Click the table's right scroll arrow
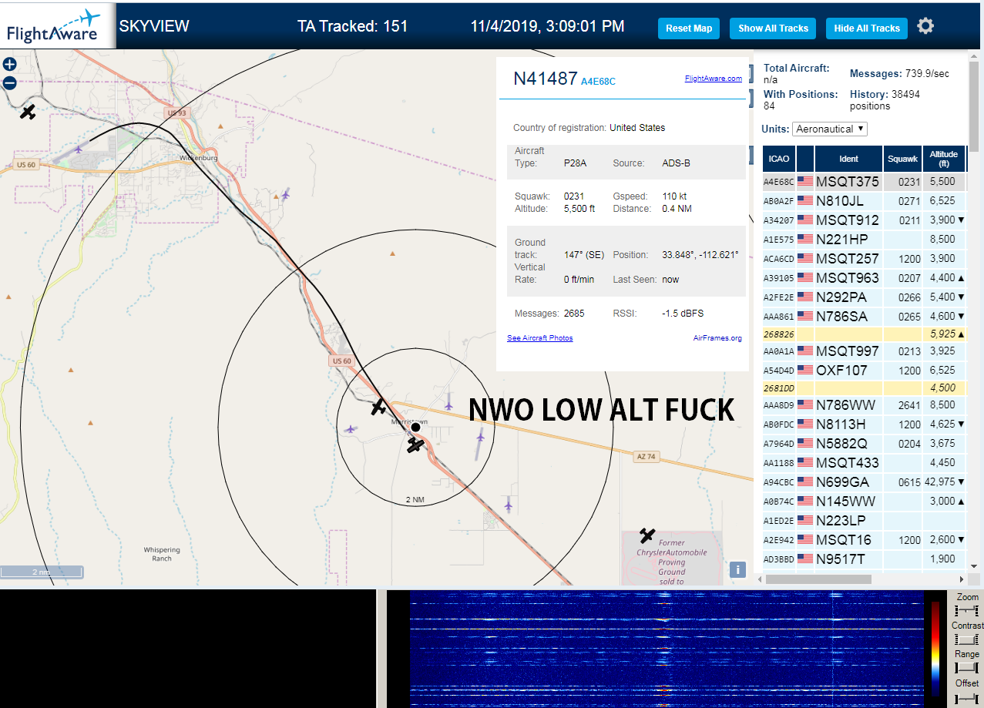This screenshot has height=708, width=984. [961, 579]
